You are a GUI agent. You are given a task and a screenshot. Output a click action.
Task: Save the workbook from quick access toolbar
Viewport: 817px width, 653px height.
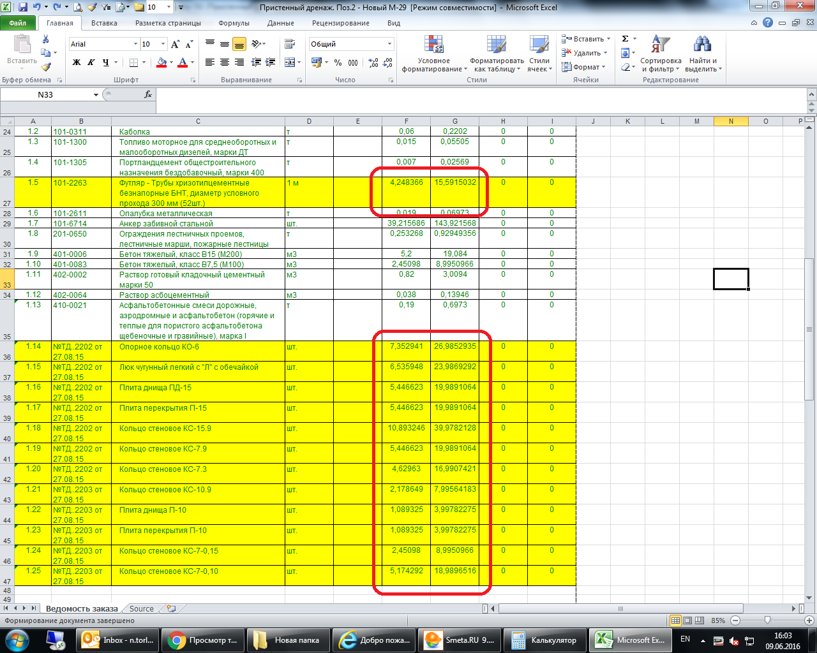point(23,8)
